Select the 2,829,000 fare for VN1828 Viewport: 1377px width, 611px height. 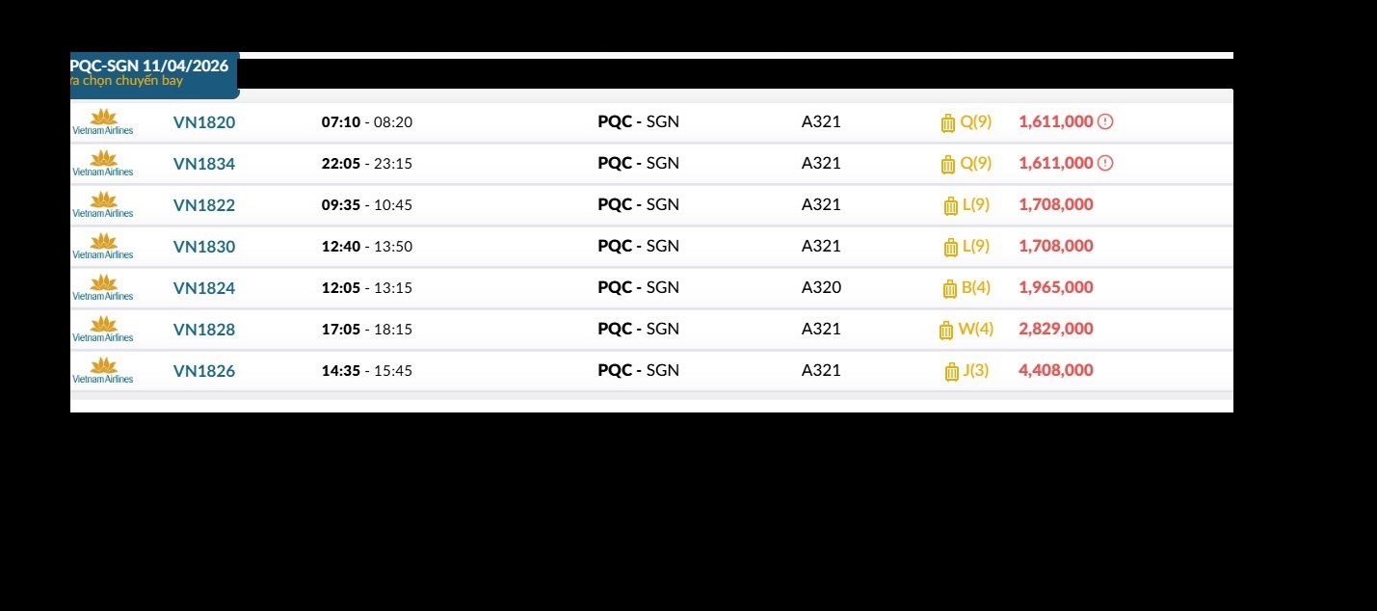coord(1055,329)
